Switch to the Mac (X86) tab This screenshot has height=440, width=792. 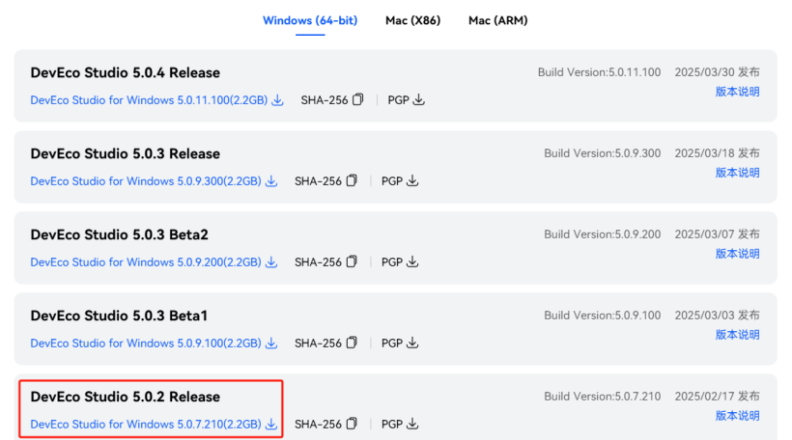(x=412, y=20)
